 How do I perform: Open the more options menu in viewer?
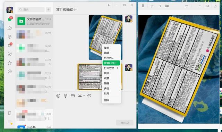pyautogui.click(x=187, y=6)
